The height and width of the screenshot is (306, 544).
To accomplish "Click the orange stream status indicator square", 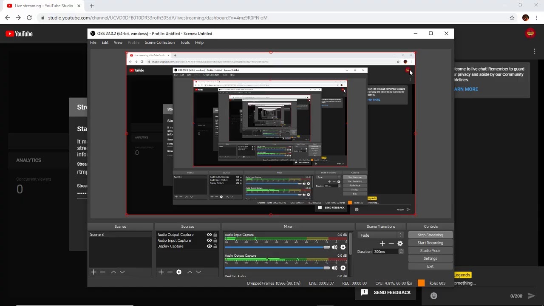I will point(421,283).
